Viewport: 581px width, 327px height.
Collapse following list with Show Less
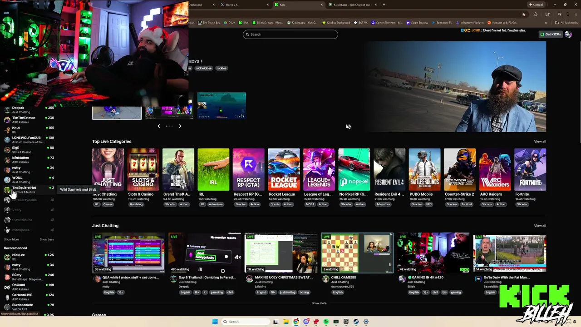(47, 239)
